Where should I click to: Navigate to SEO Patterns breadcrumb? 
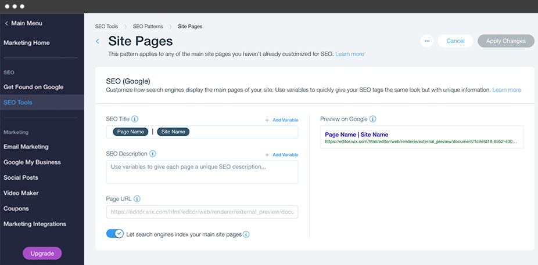tap(148, 26)
